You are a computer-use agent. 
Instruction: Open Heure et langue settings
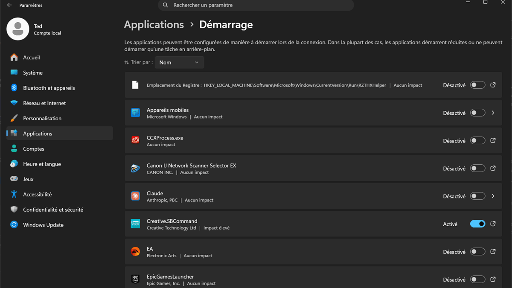coord(60,164)
